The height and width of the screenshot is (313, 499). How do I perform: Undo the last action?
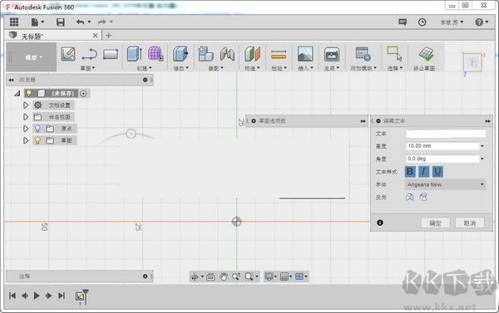coord(80,22)
